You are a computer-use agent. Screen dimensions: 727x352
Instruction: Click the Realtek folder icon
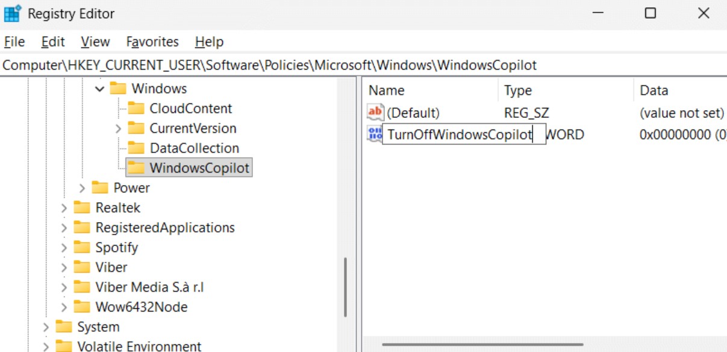(82, 208)
